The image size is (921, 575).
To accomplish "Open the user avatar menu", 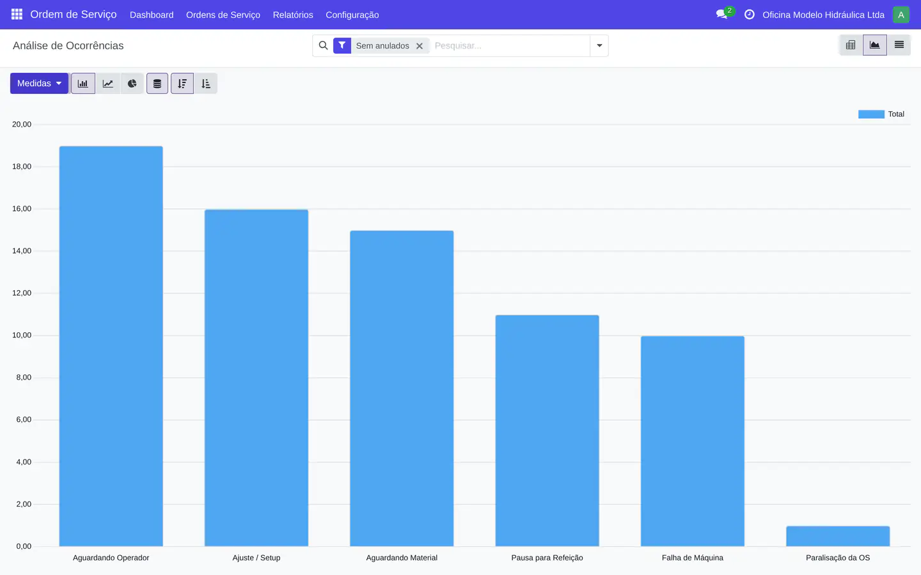I will pos(901,14).
